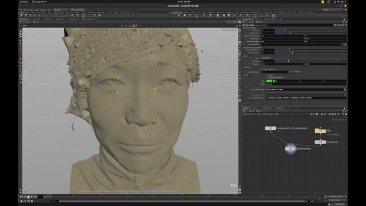Toggle the Target Point Pos checkbox
366x206 pixels.
[x=250, y=98]
